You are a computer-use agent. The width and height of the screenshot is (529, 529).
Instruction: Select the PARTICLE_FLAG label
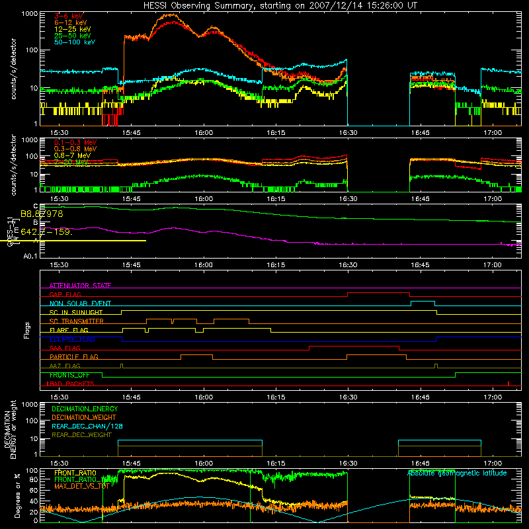pyautogui.click(x=74, y=356)
